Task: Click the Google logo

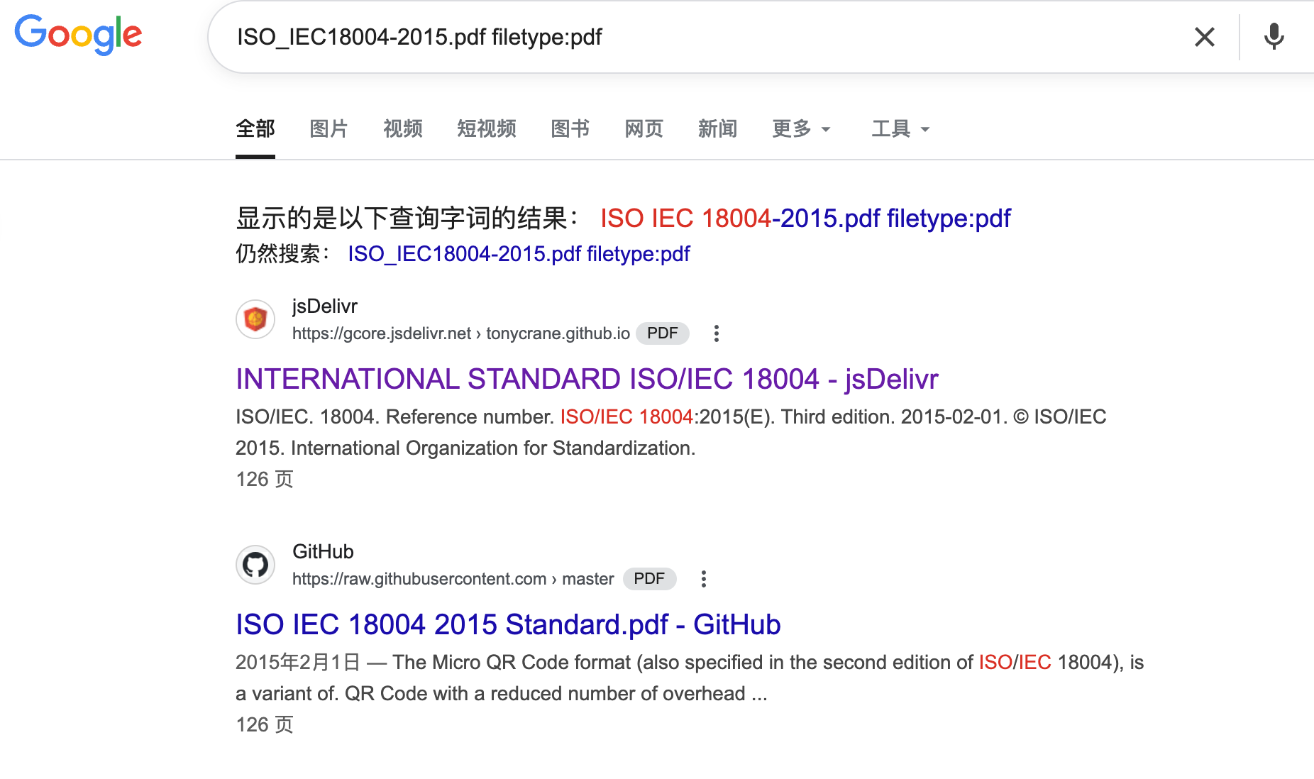Action: click(78, 35)
